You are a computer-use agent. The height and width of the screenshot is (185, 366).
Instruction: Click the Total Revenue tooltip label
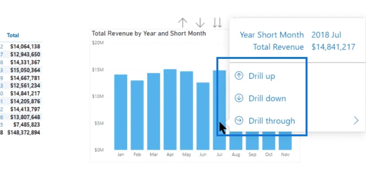click(278, 47)
